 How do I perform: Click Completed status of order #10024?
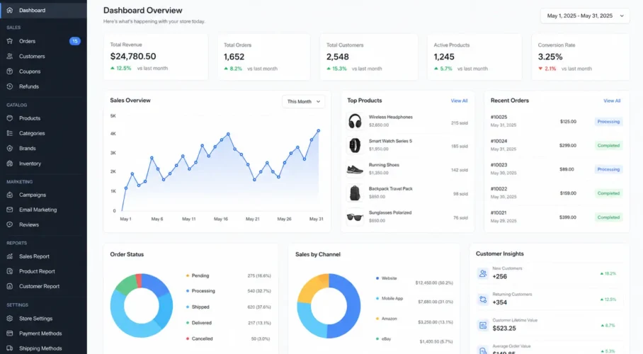tap(608, 145)
